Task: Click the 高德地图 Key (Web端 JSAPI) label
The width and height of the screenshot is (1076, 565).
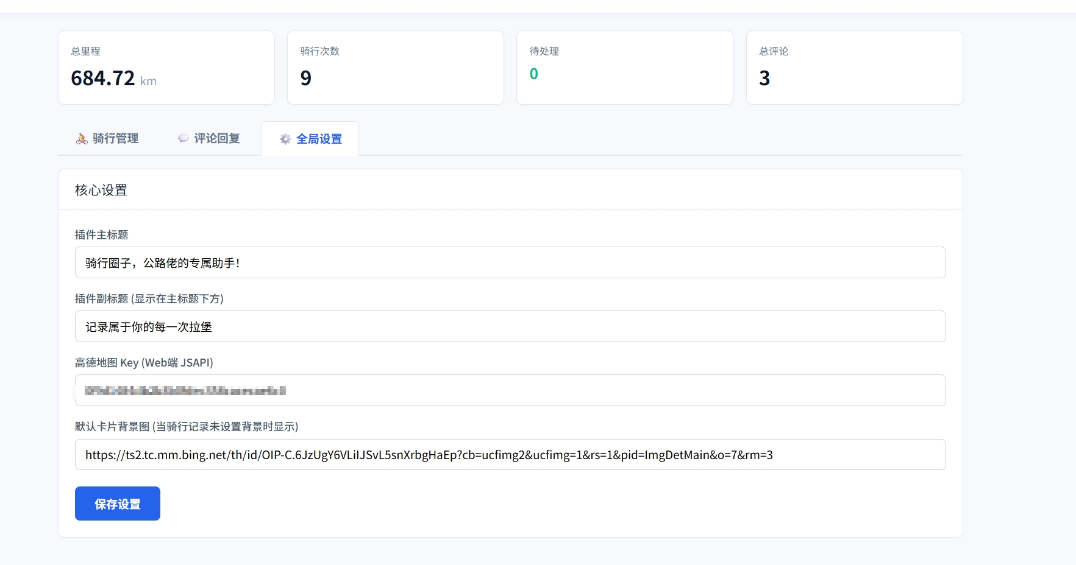Action: click(x=144, y=363)
